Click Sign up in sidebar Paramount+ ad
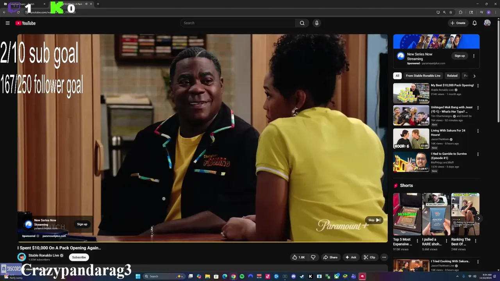This screenshot has width=500, height=281. pos(460,56)
